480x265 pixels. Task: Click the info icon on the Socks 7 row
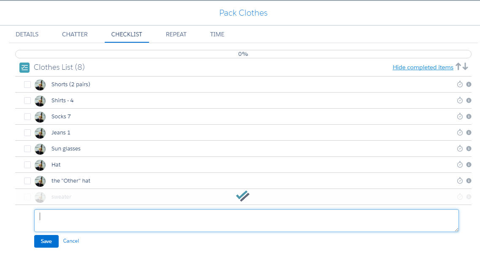tap(469, 116)
